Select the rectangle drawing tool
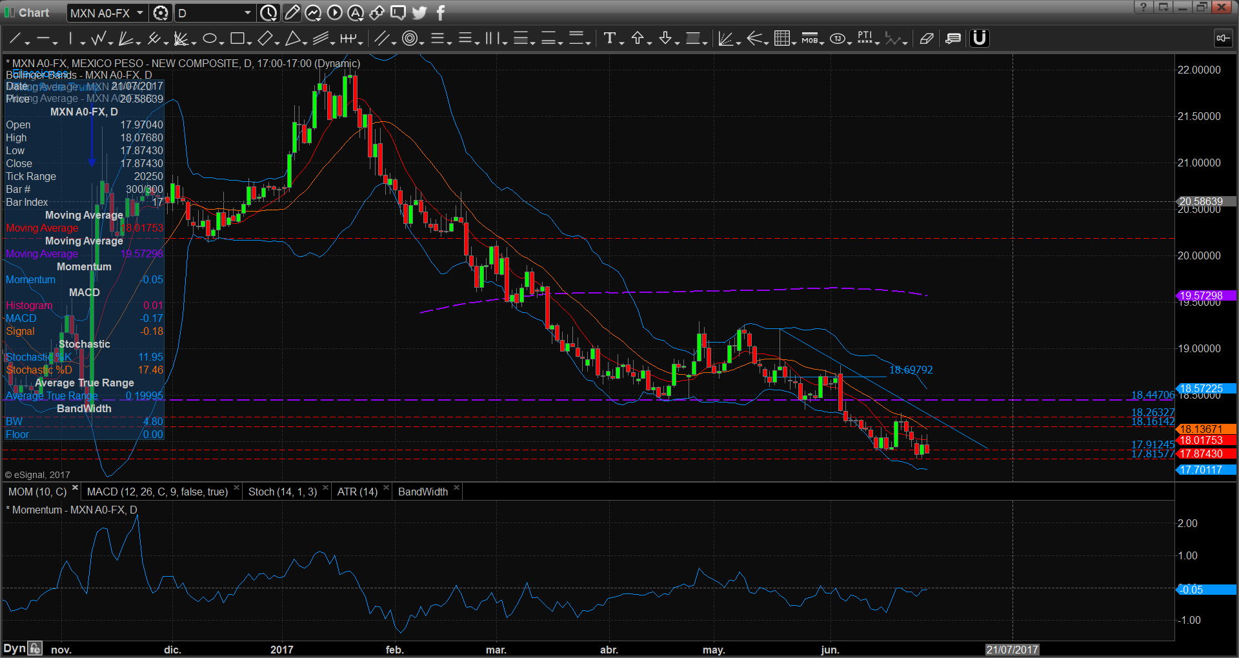 click(237, 39)
